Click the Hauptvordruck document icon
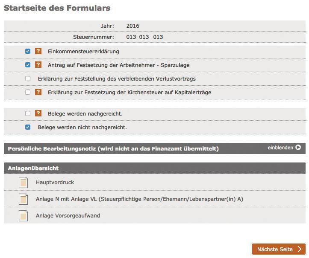 coord(23,183)
